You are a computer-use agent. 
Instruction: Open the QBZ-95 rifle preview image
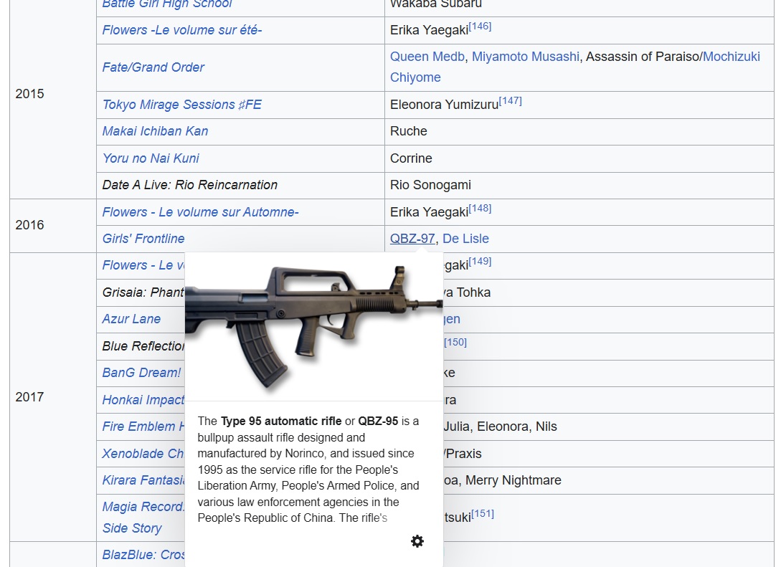[314, 326]
